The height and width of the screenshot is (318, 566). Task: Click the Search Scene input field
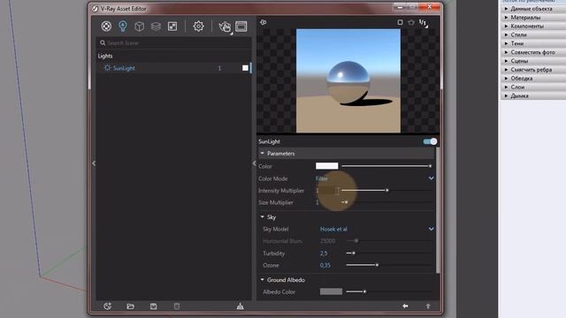pyautogui.click(x=174, y=43)
